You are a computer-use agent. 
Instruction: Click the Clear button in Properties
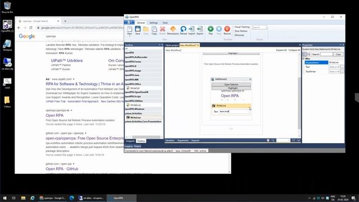[x=338, y=54]
